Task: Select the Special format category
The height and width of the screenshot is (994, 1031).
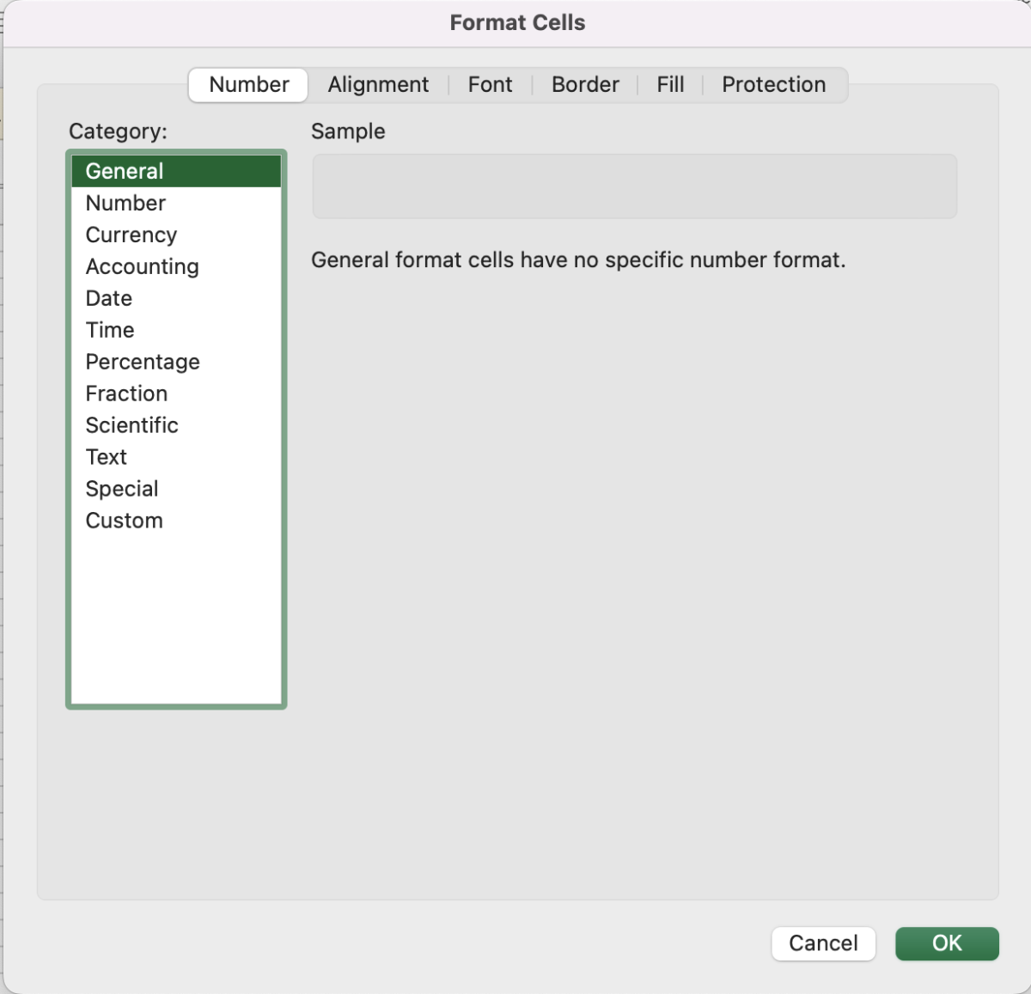Action: [121, 488]
